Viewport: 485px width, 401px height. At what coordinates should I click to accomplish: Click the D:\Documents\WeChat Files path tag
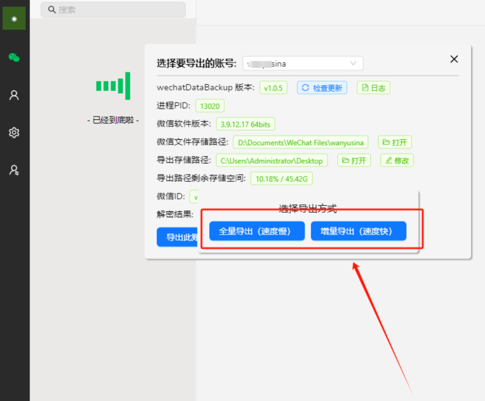coord(300,142)
